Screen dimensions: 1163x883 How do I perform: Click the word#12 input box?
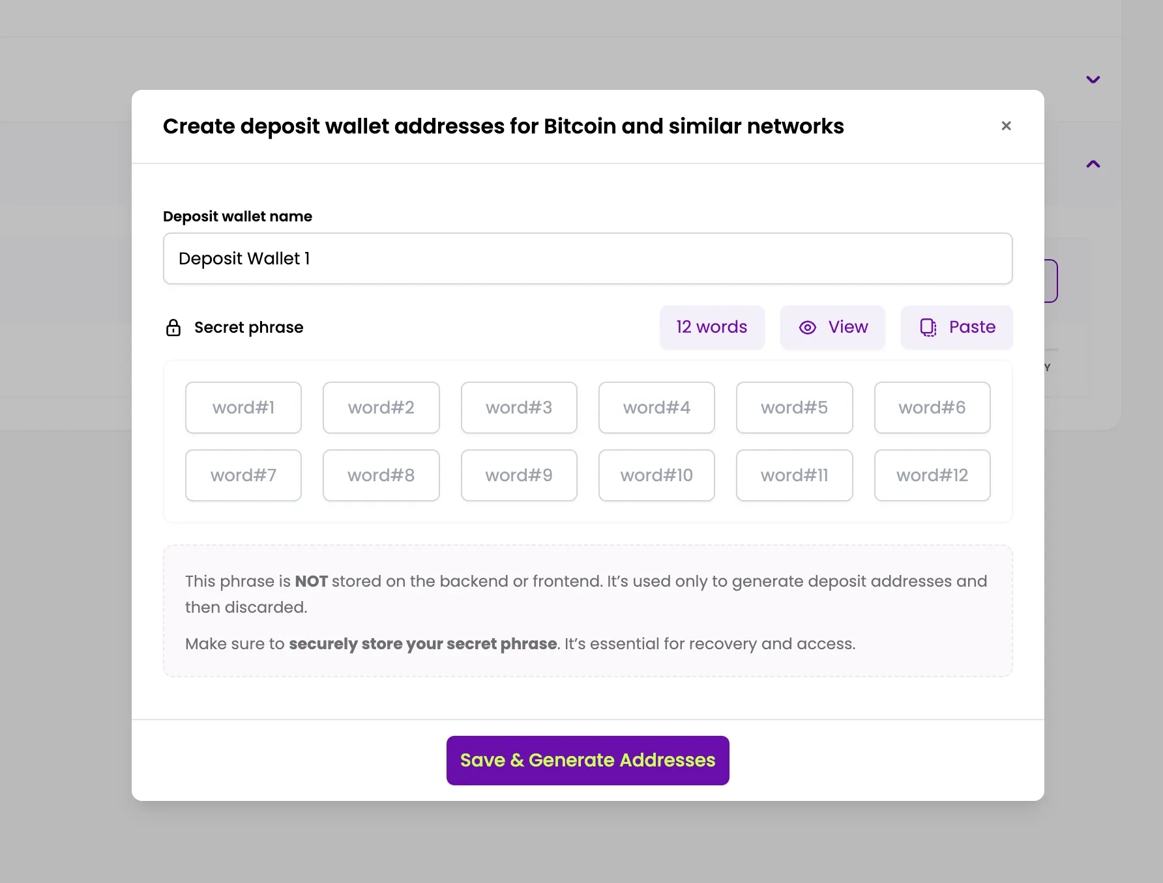[x=932, y=475]
